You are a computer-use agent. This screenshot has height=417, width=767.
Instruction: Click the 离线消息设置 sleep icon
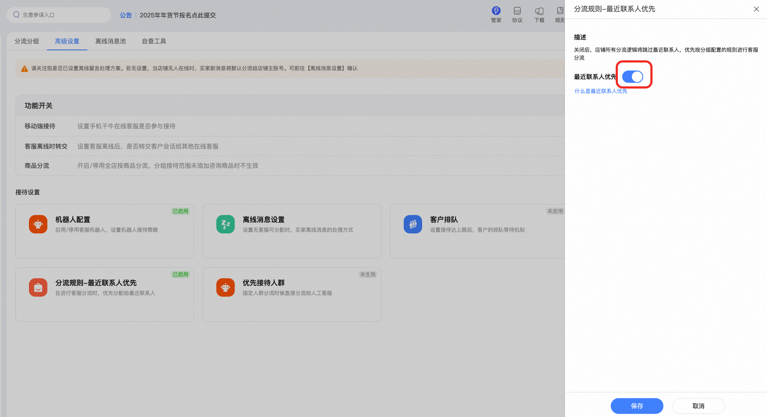pyautogui.click(x=225, y=224)
